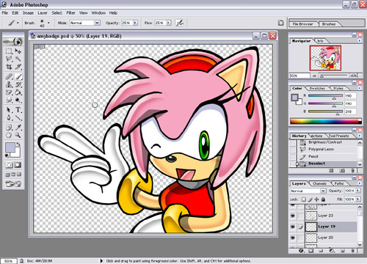Viewport: 367px width, 264px height.
Task: Open the Filter menu
Action: coord(70,12)
